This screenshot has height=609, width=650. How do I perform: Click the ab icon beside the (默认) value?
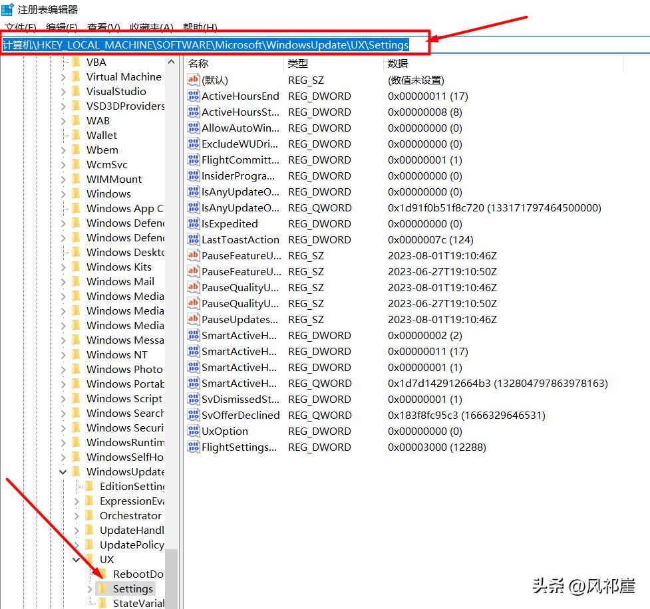[x=193, y=80]
